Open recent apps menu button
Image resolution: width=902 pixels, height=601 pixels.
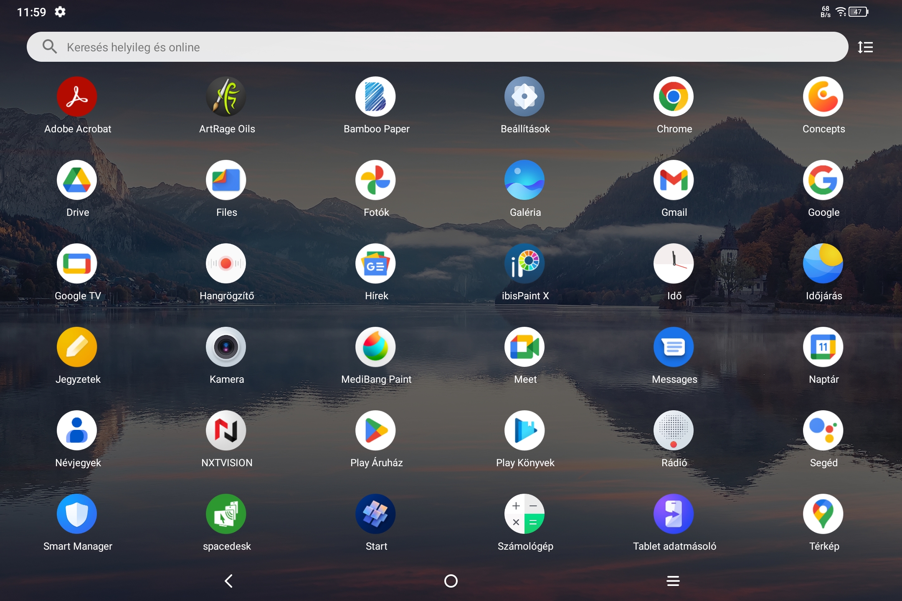[x=673, y=581]
